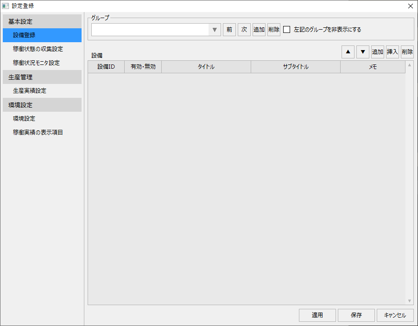Viewport: 418px width, 326px height.
Task: Sort by the 設備ID column header
Action: pyautogui.click(x=106, y=66)
